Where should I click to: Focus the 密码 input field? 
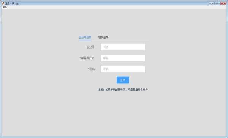tap(123, 69)
